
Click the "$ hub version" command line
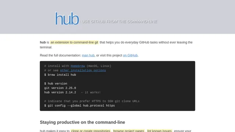(x=56, y=84)
